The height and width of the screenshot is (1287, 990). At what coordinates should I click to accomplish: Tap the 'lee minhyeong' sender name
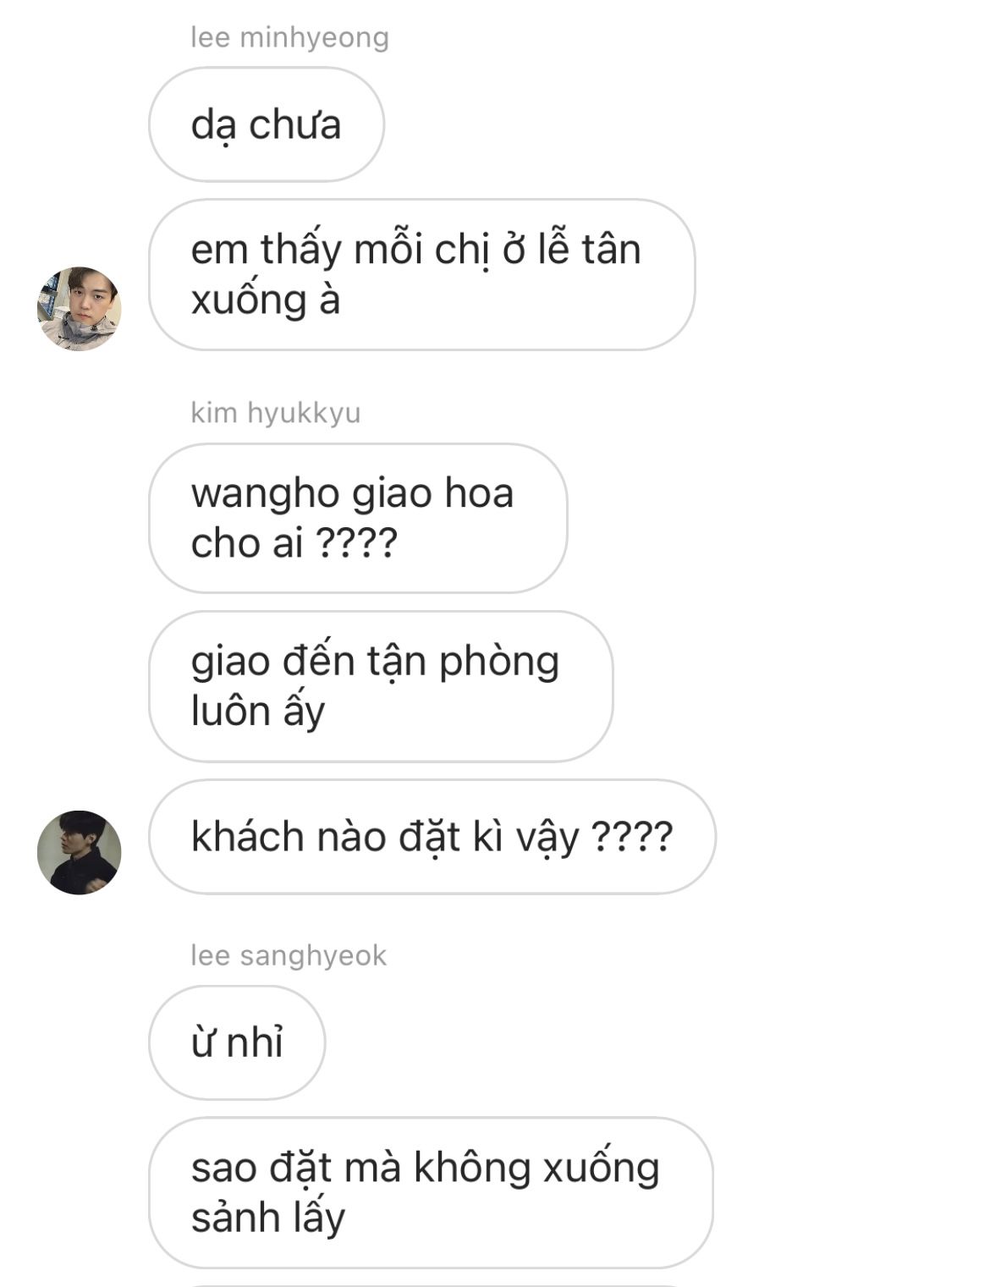[x=289, y=37]
